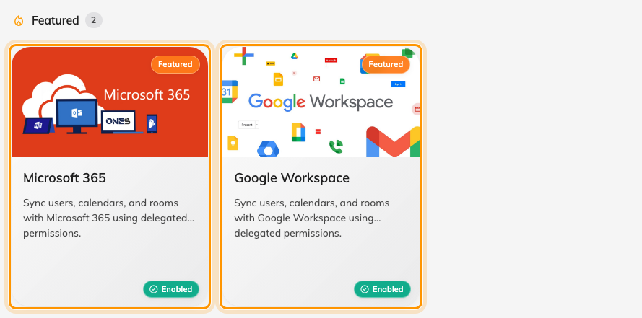Open the Microsoft 365 card title
Image resolution: width=642 pixels, height=318 pixels.
click(65, 178)
